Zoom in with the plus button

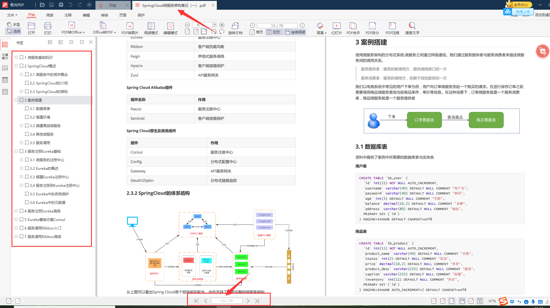pyautogui.click(x=222, y=25)
